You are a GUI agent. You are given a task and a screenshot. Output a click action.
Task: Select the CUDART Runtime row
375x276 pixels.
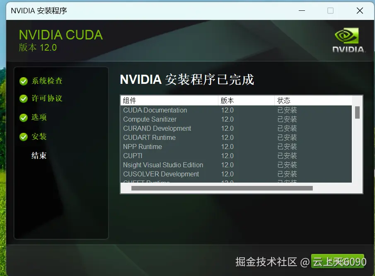pos(236,137)
